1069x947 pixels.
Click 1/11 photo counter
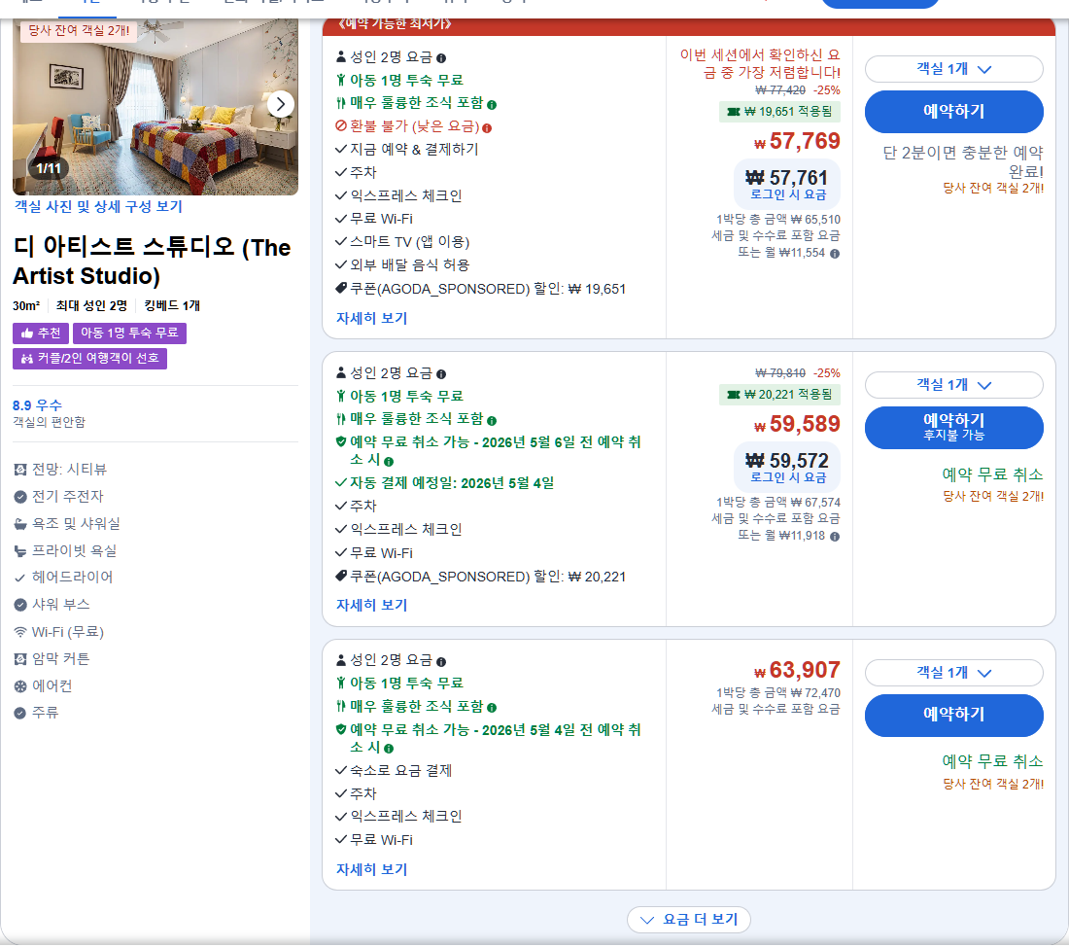[49, 168]
